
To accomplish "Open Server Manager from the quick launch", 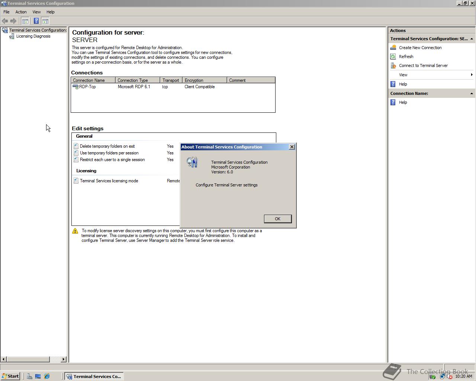I will 29,376.
